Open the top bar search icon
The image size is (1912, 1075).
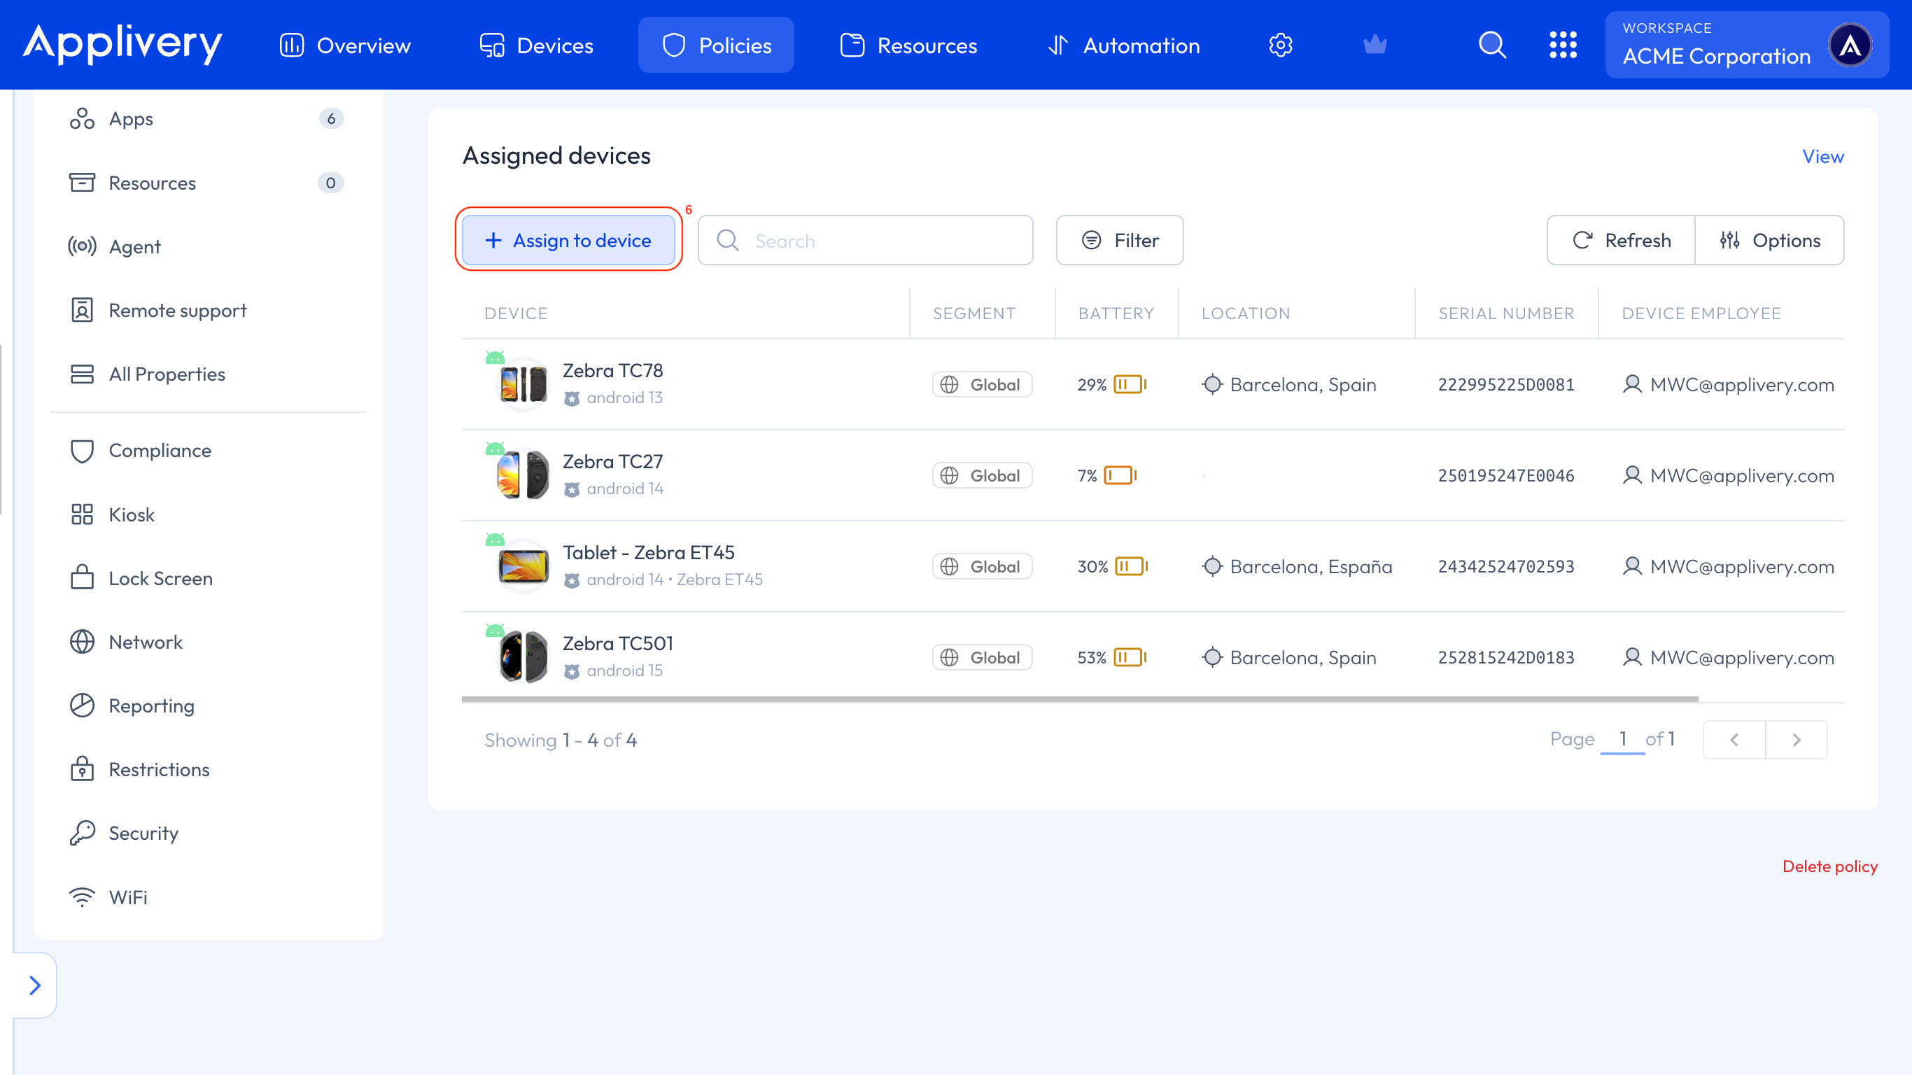[x=1492, y=45]
